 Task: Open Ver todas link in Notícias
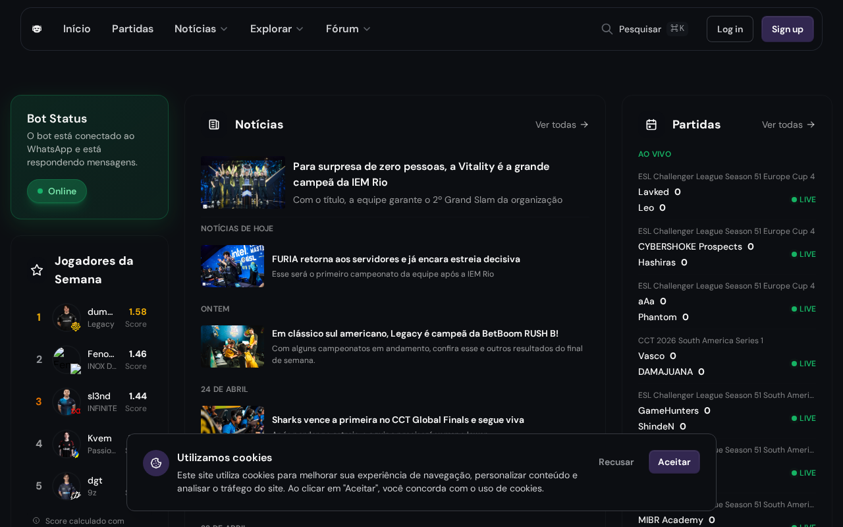click(562, 125)
